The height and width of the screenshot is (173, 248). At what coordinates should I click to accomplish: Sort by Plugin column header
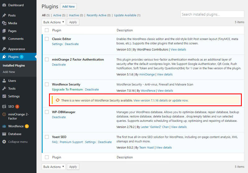[x=57, y=30]
